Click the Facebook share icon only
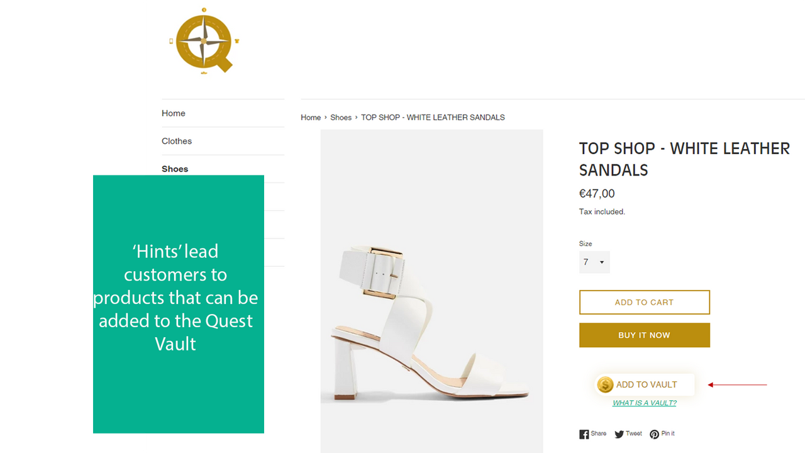The height and width of the screenshot is (453, 805). tap(584, 433)
